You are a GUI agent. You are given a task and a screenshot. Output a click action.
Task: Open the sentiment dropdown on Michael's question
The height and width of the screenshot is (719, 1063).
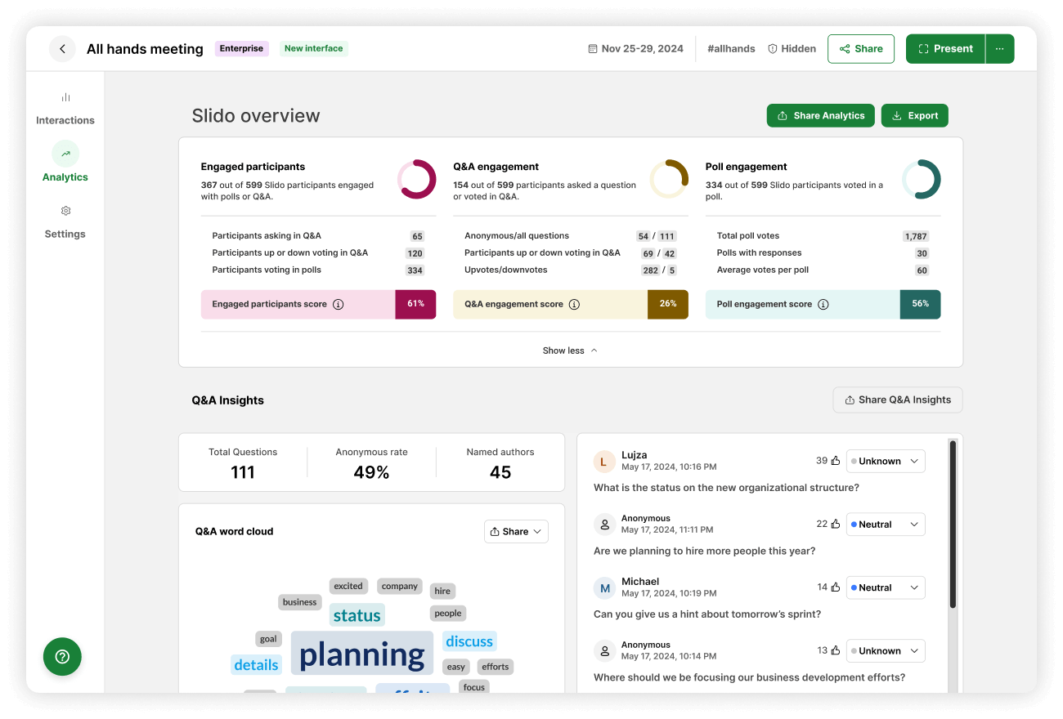pyautogui.click(x=886, y=587)
